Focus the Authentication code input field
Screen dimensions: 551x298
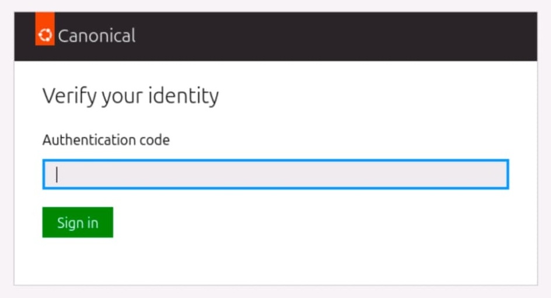[275, 174]
